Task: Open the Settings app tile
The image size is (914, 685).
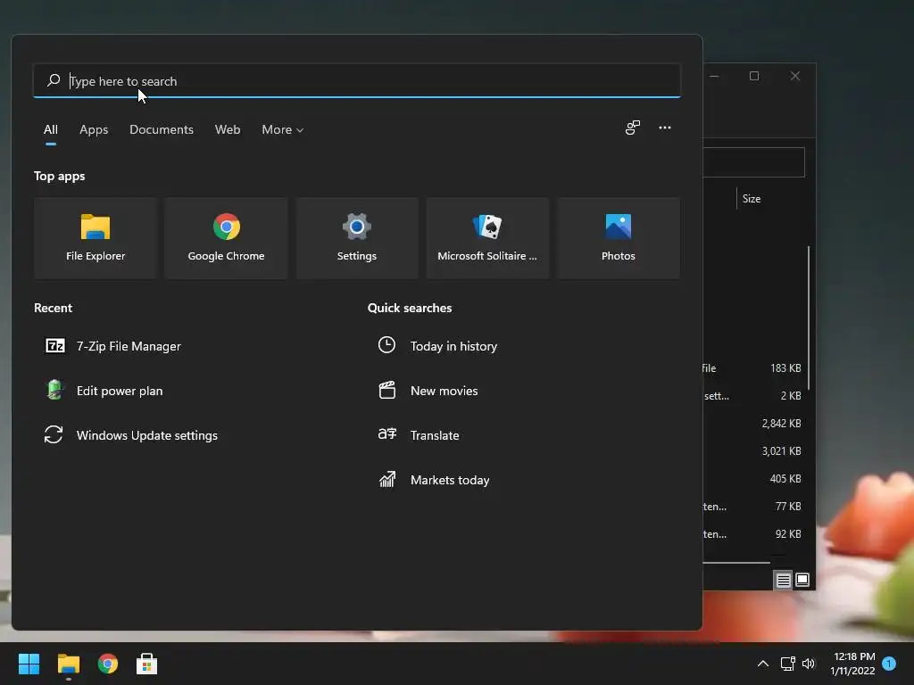Action: pyautogui.click(x=357, y=237)
